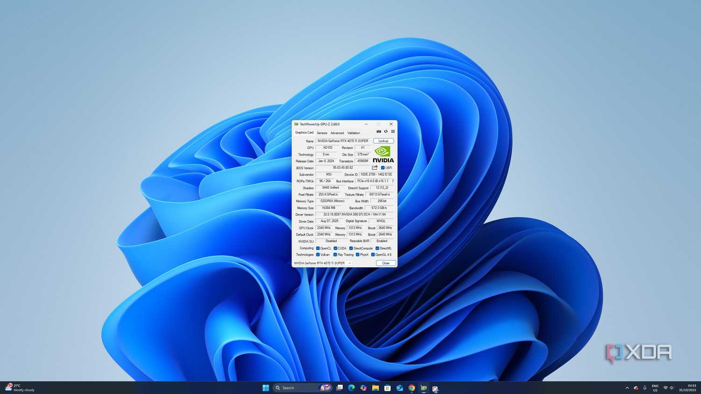Viewport: 701px width, 394px height.
Task: Take a GPU-Z screenshot with camera icon
Action: 379,131
